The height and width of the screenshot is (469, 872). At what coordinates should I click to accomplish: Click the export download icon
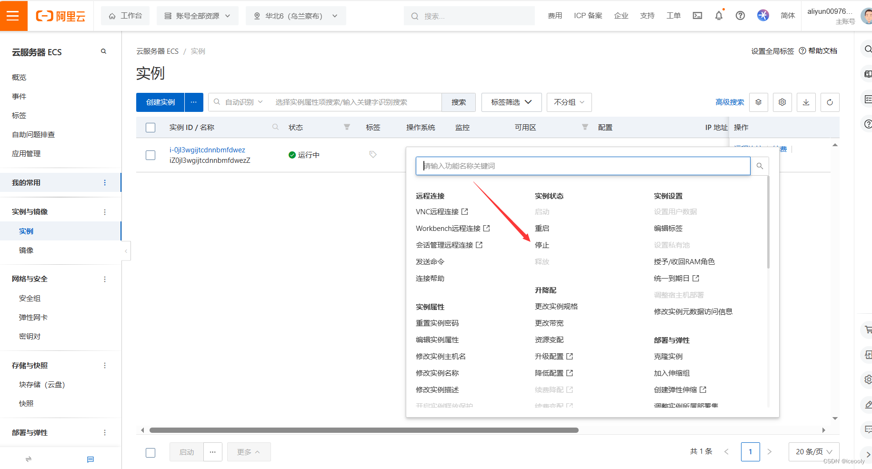click(x=806, y=102)
